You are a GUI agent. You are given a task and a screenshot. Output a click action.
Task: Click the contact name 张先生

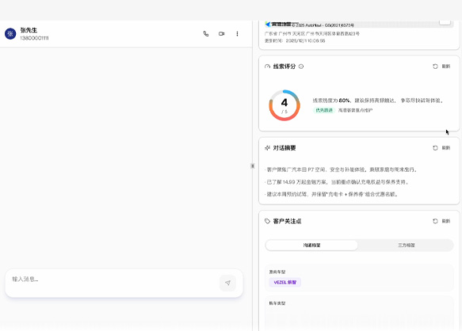click(x=29, y=30)
